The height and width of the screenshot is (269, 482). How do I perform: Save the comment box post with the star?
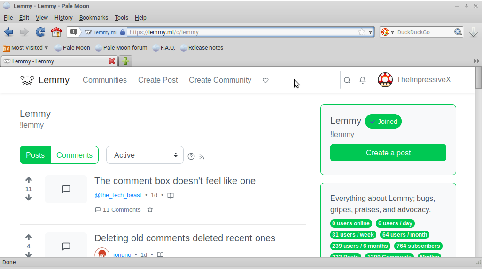[x=150, y=210]
